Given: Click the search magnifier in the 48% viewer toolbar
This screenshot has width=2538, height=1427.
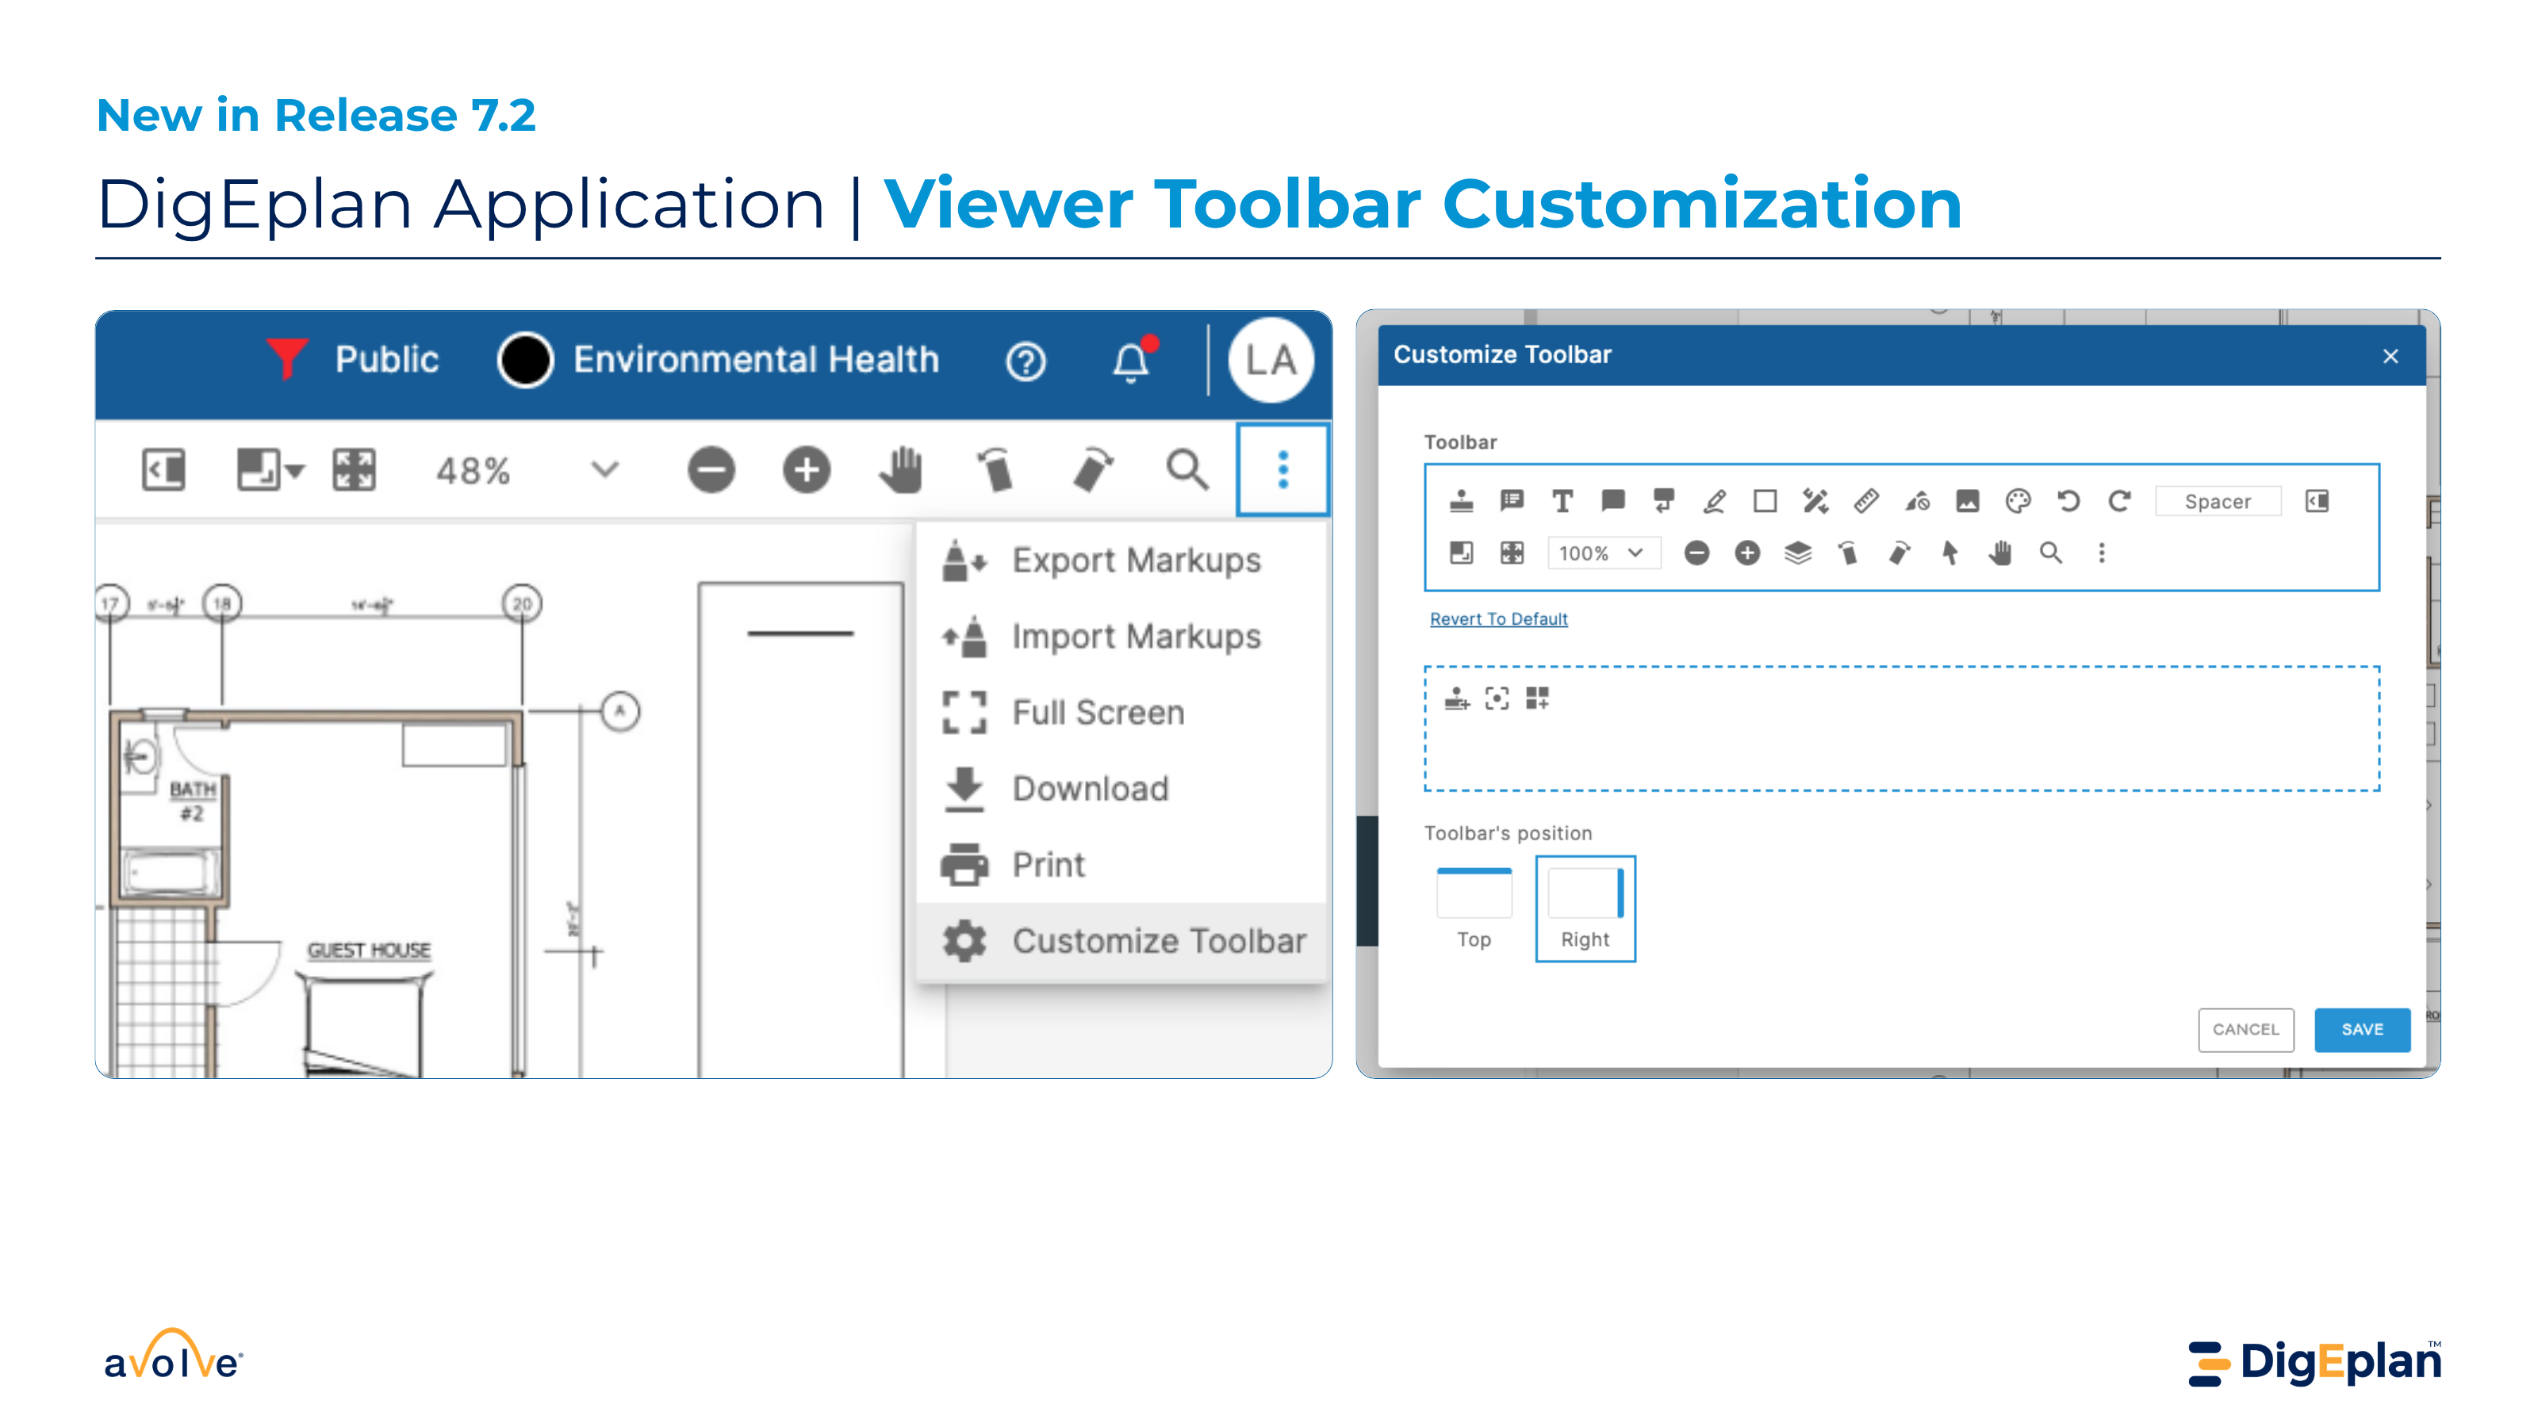Looking at the screenshot, I should [1187, 470].
